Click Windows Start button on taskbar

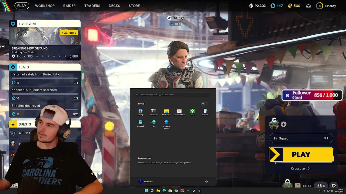tap(146, 191)
